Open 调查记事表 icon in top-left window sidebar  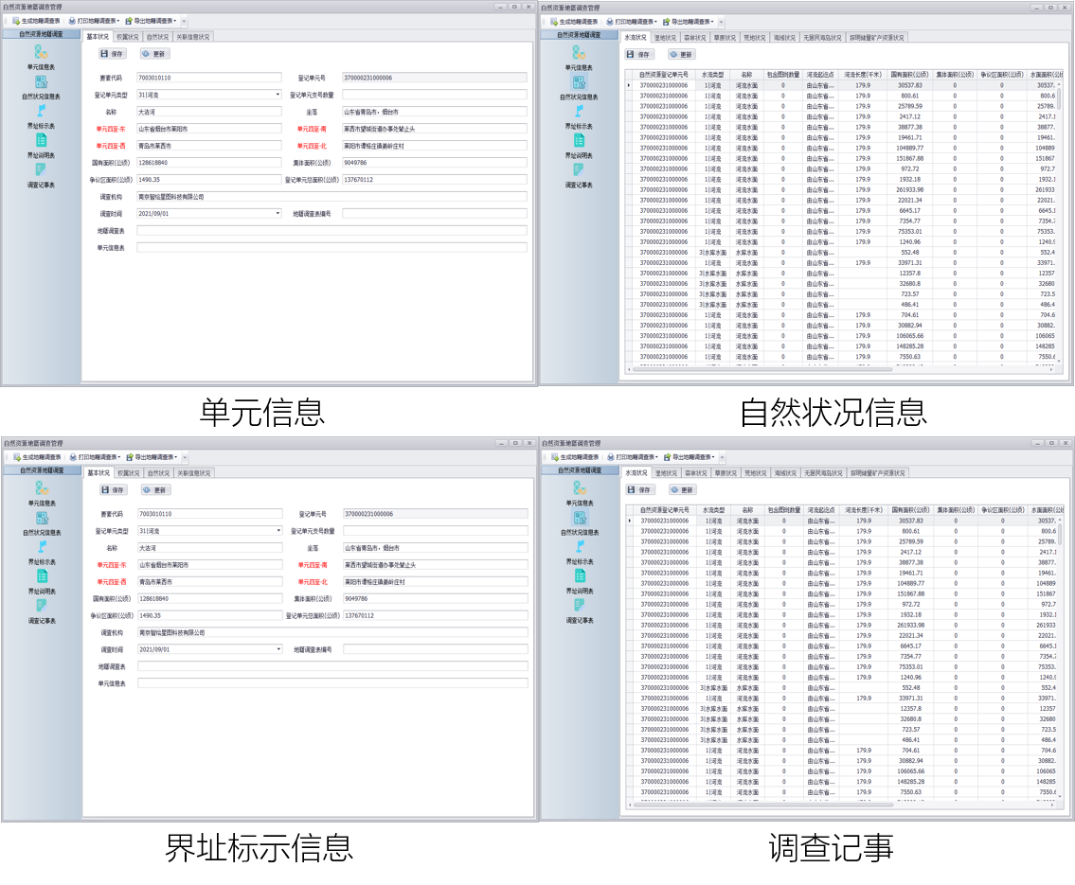41,170
